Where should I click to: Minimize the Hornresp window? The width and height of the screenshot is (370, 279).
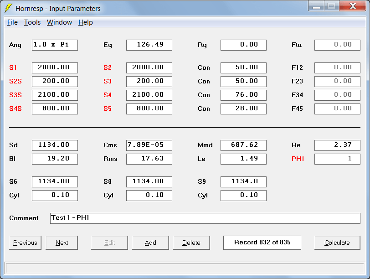[316, 6]
